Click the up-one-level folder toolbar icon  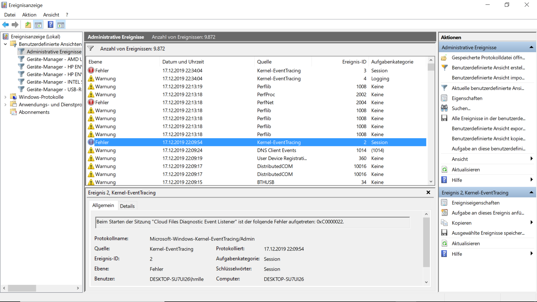click(x=28, y=25)
